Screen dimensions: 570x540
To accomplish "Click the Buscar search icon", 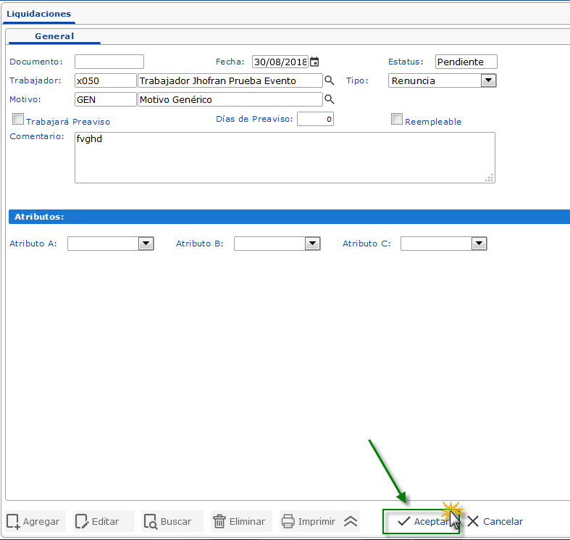I will pos(151,521).
